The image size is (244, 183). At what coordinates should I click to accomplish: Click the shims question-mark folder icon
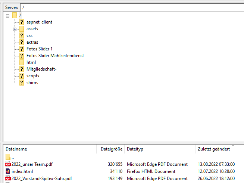(x=22, y=83)
